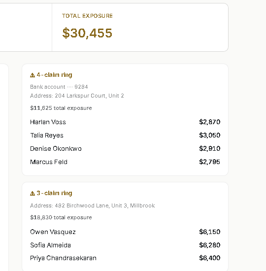Open the 3-claim ring heading
This screenshot has height=271, width=266.
pos(51,193)
